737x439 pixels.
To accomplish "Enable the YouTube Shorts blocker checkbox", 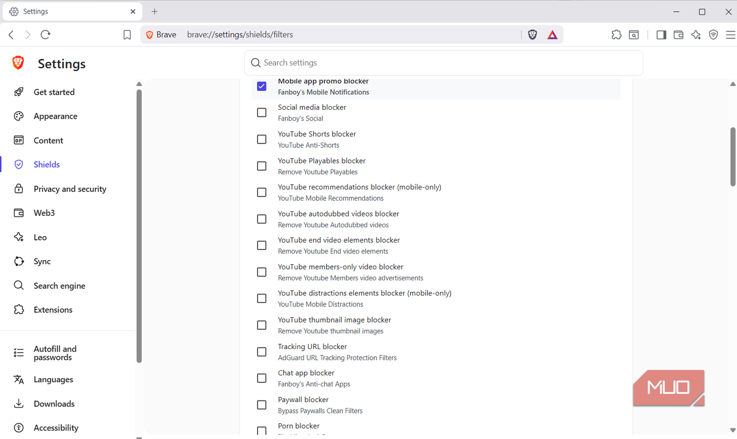I will 262,139.
